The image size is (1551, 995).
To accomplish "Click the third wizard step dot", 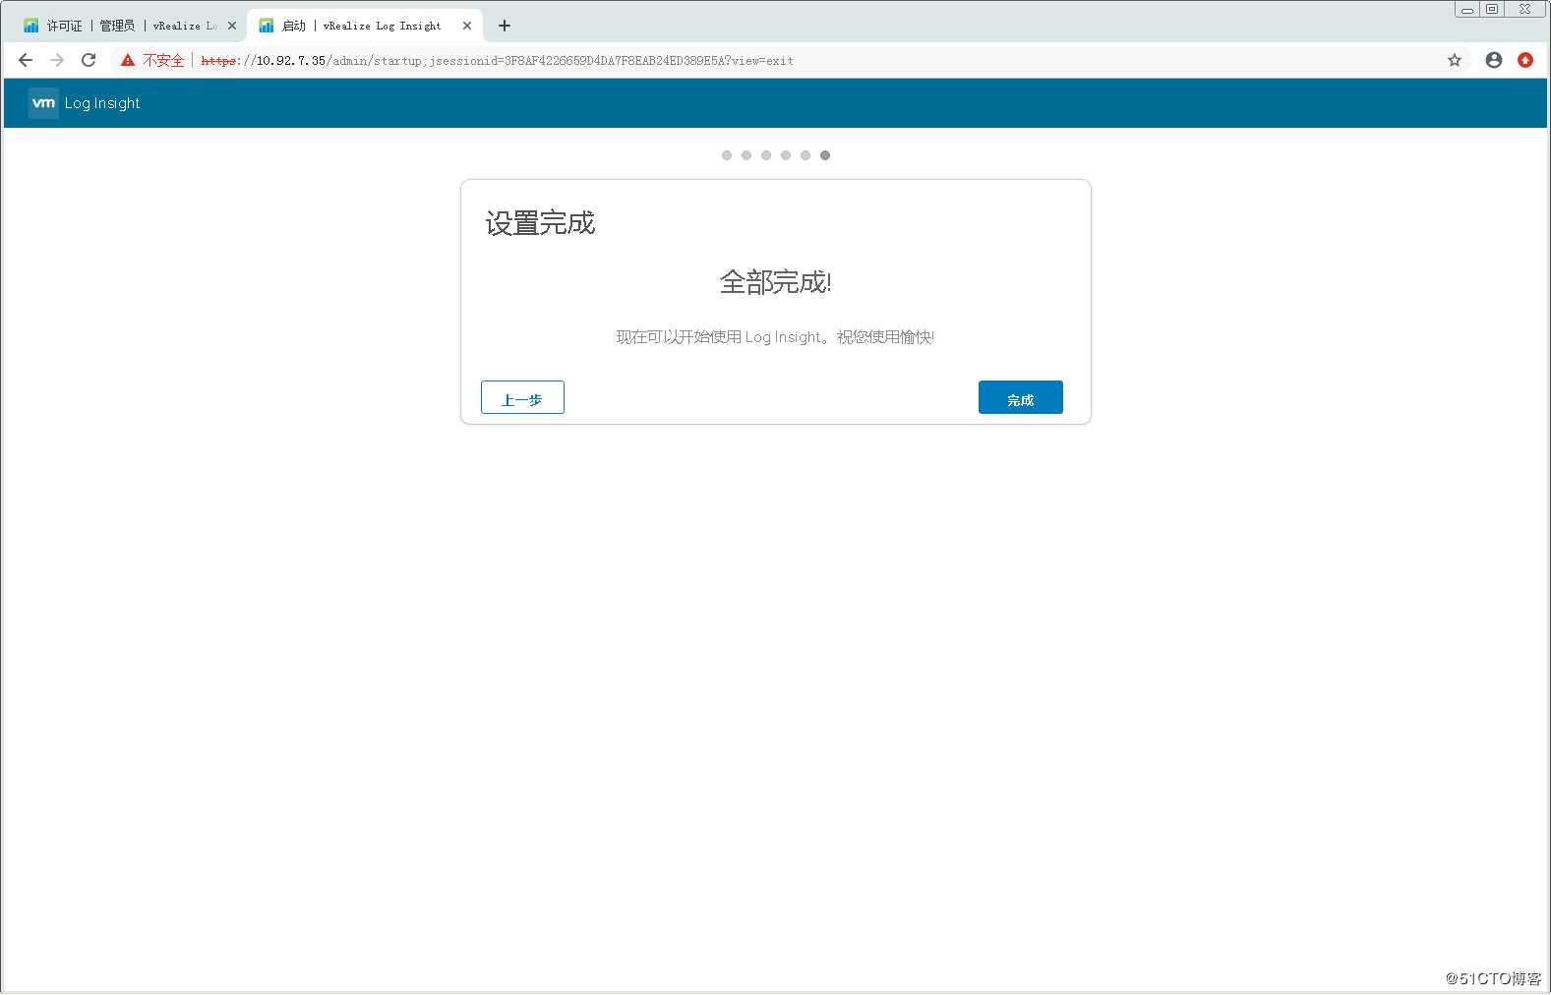I will (x=766, y=155).
